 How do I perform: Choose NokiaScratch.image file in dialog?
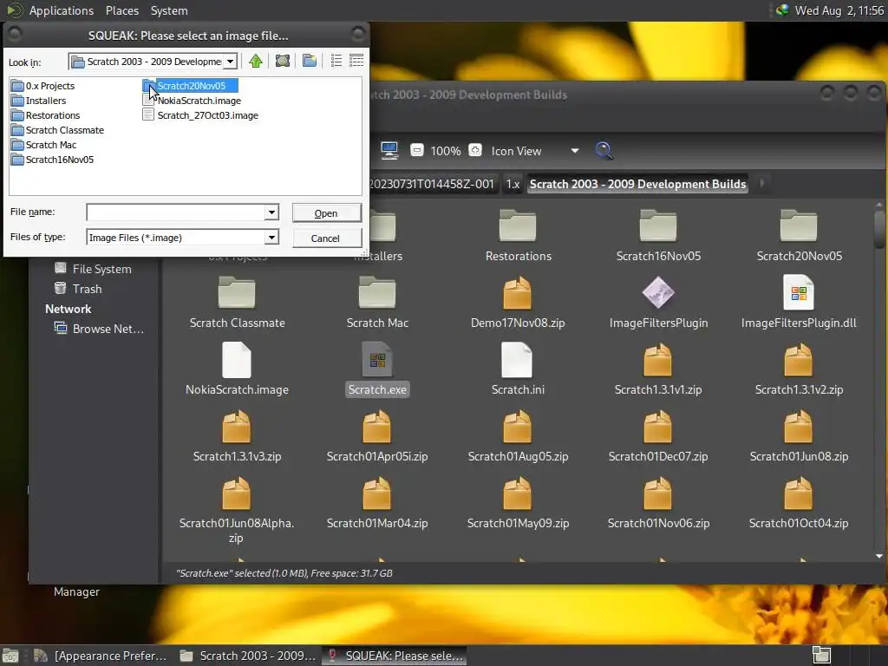click(x=192, y=101)
